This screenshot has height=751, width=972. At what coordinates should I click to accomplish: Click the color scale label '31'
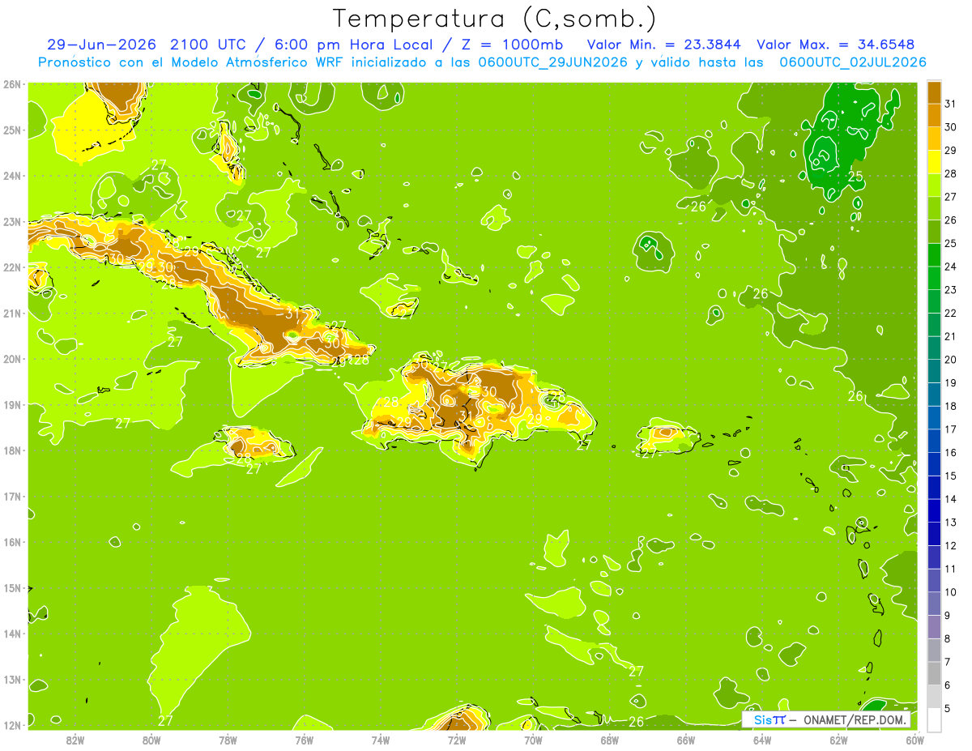(950, 104)
